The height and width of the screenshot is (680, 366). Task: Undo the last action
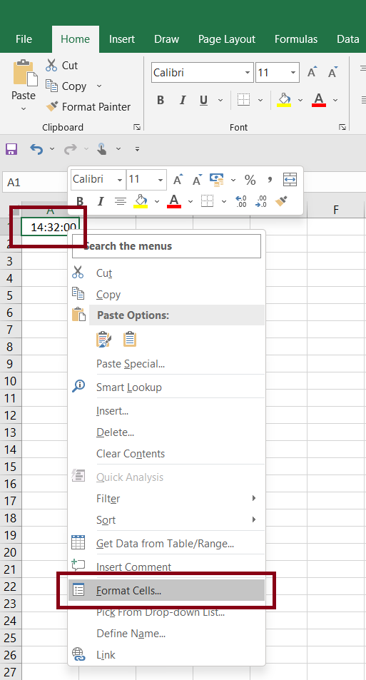tap(36, 149)
